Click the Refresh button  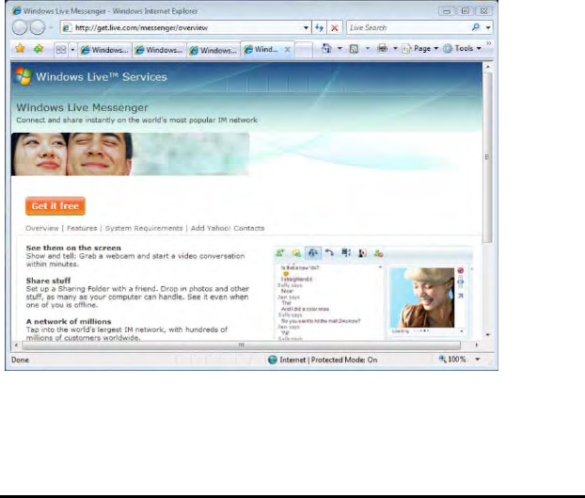click(320, 27)
